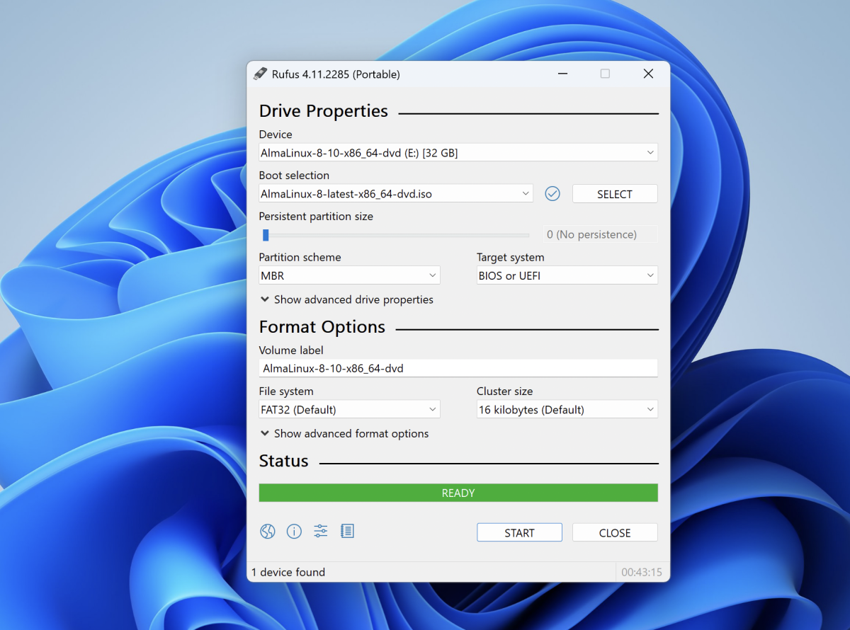The width and height of the screenshot is (850, 630).
Task: Open the Target system dropdown
Action: click(567, 276)
